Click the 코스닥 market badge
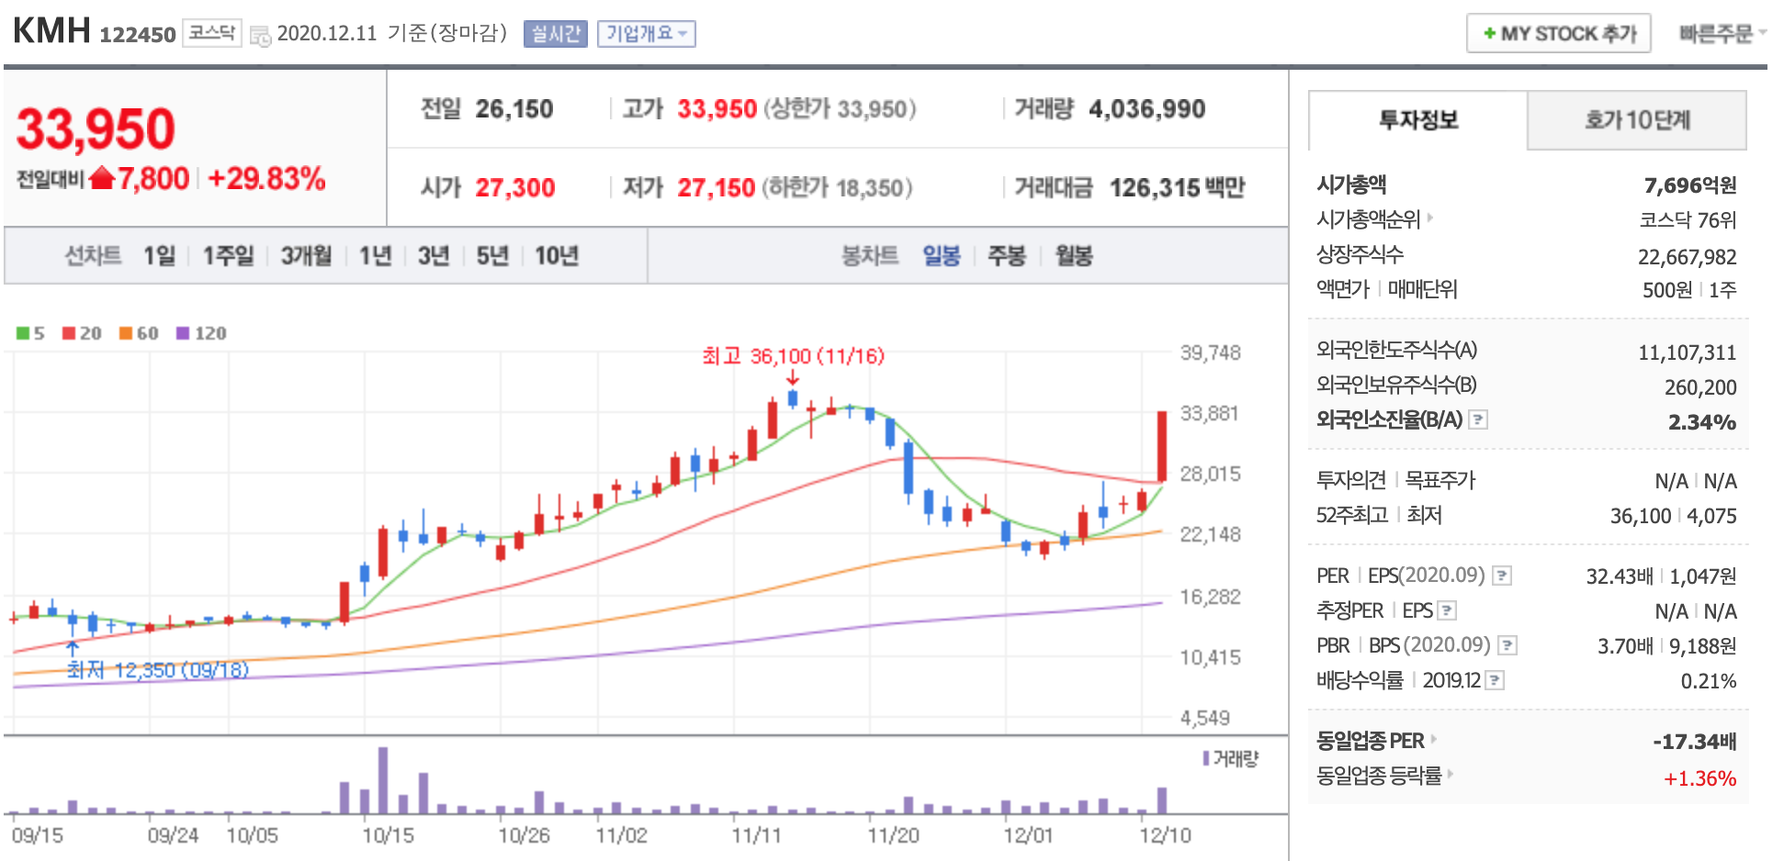This screenshot has width=1784, height=861. pos(212,33)
